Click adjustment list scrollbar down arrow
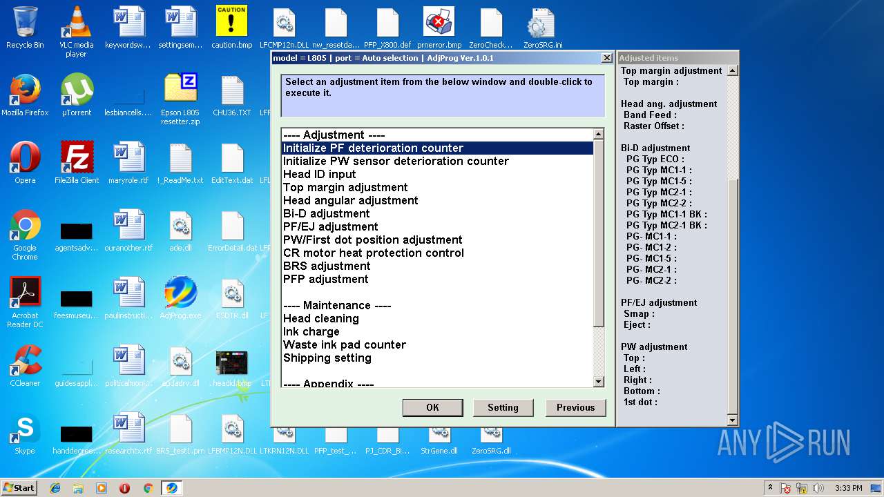Viewport: 884px width, 497px height. tap(599, 382)
